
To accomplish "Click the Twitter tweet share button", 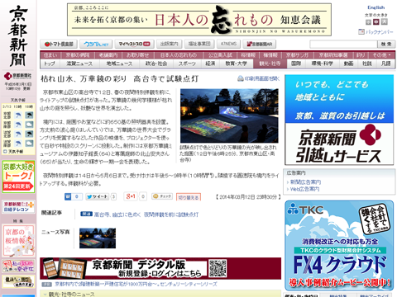I will coord(98,196).
